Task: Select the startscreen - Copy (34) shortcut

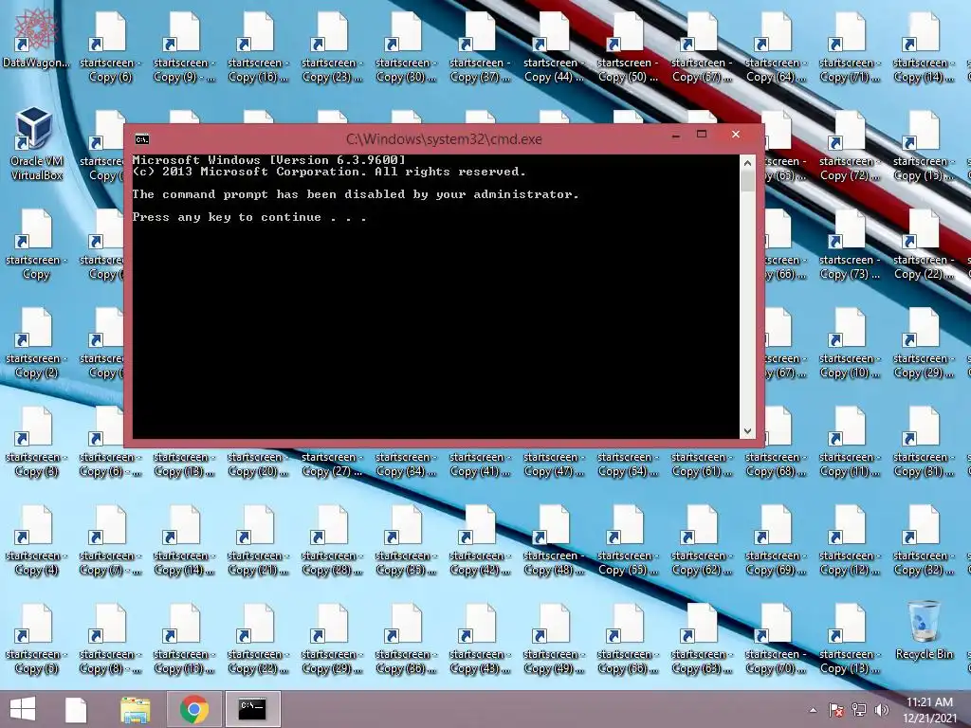Action: tap(406, 464)
